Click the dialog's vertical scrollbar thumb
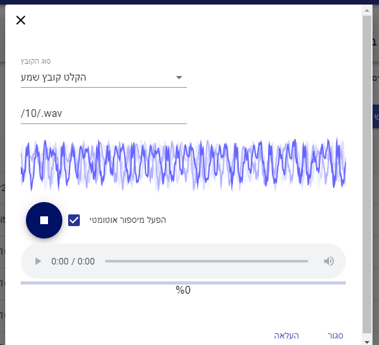The image size is (379, 345). pos(367,174)
